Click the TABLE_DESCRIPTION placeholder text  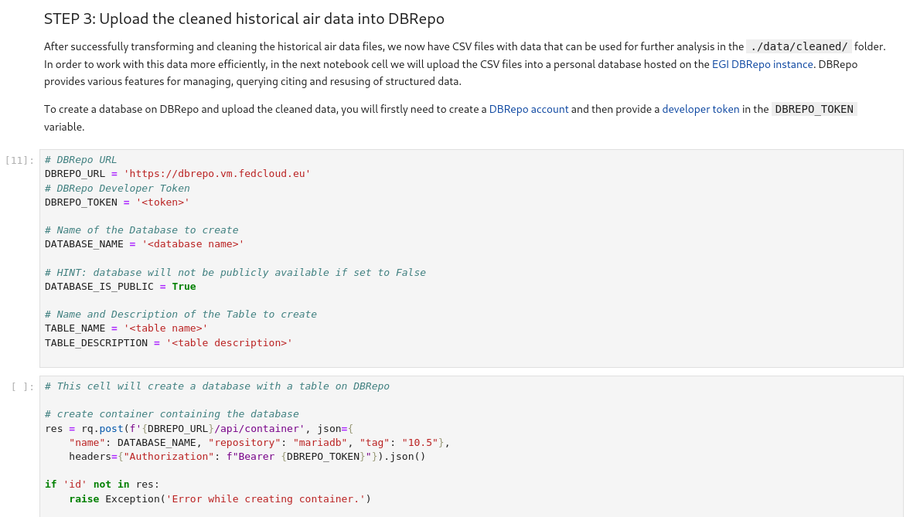tap(228, 342)
